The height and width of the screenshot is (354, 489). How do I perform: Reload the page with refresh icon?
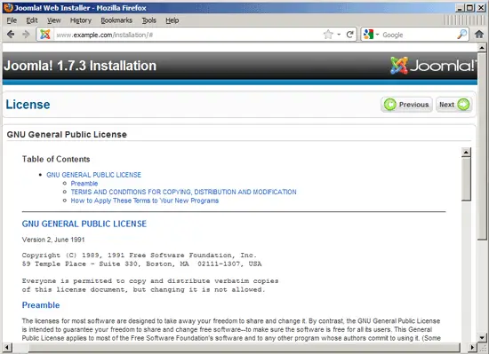click(x=350, y=35)
